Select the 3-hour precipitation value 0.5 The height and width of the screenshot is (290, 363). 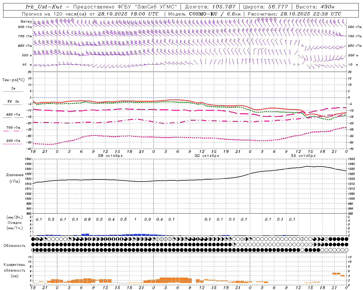pos(123,219)
